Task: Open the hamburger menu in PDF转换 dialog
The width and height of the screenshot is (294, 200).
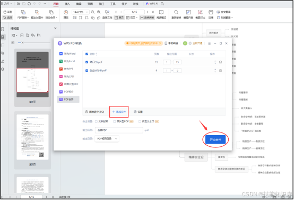Action: 210,44
